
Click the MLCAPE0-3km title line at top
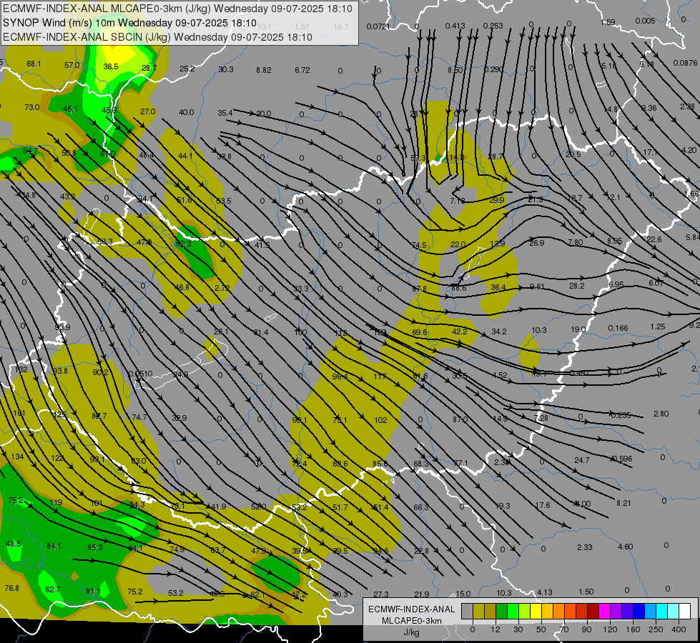point(177,9)
